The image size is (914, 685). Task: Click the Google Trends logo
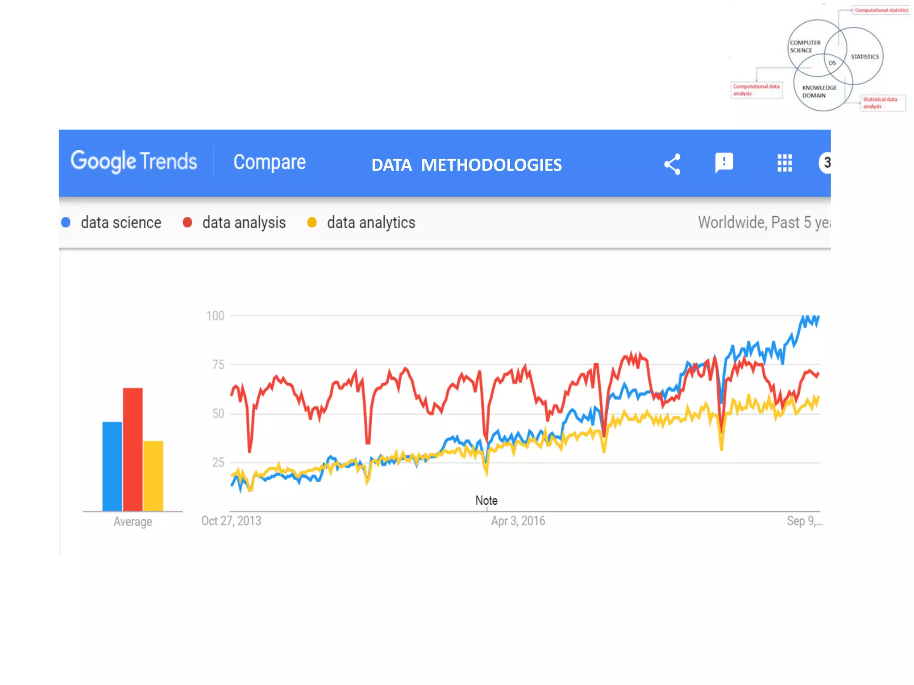point(133,161)
